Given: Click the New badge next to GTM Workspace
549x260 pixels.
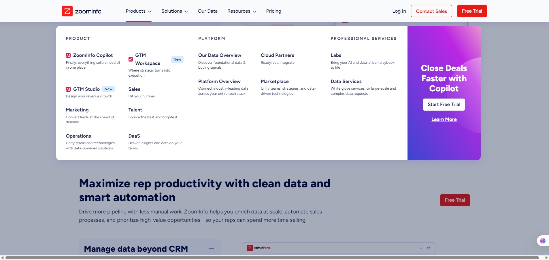Looking at the screenshot, I should click(177, 59).
